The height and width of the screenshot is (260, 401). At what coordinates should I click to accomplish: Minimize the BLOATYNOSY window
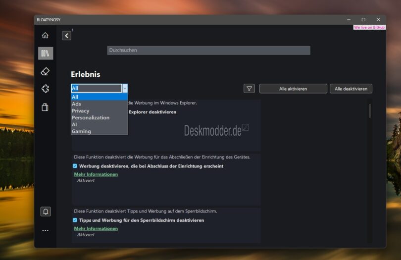[x=349, y=20]
